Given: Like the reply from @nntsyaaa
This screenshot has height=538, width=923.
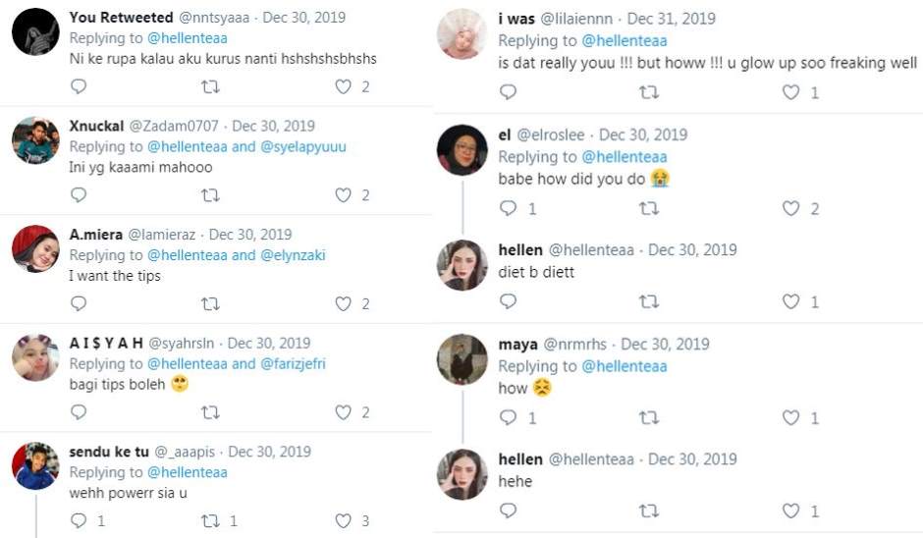Looking at the screenshot, I should tap(343, 86).
